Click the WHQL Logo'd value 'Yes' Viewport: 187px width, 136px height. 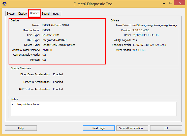coord(135,40)
